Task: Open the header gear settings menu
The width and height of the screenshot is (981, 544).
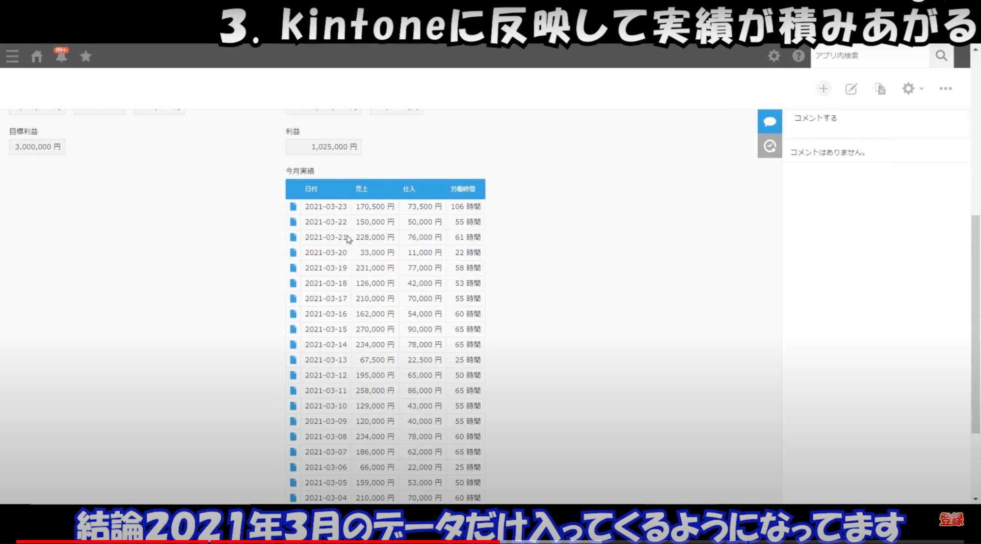Action: 774,56
